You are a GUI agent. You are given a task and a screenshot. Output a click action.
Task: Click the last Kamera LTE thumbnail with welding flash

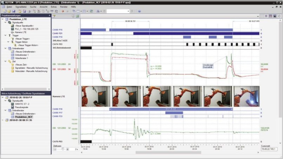246,96
